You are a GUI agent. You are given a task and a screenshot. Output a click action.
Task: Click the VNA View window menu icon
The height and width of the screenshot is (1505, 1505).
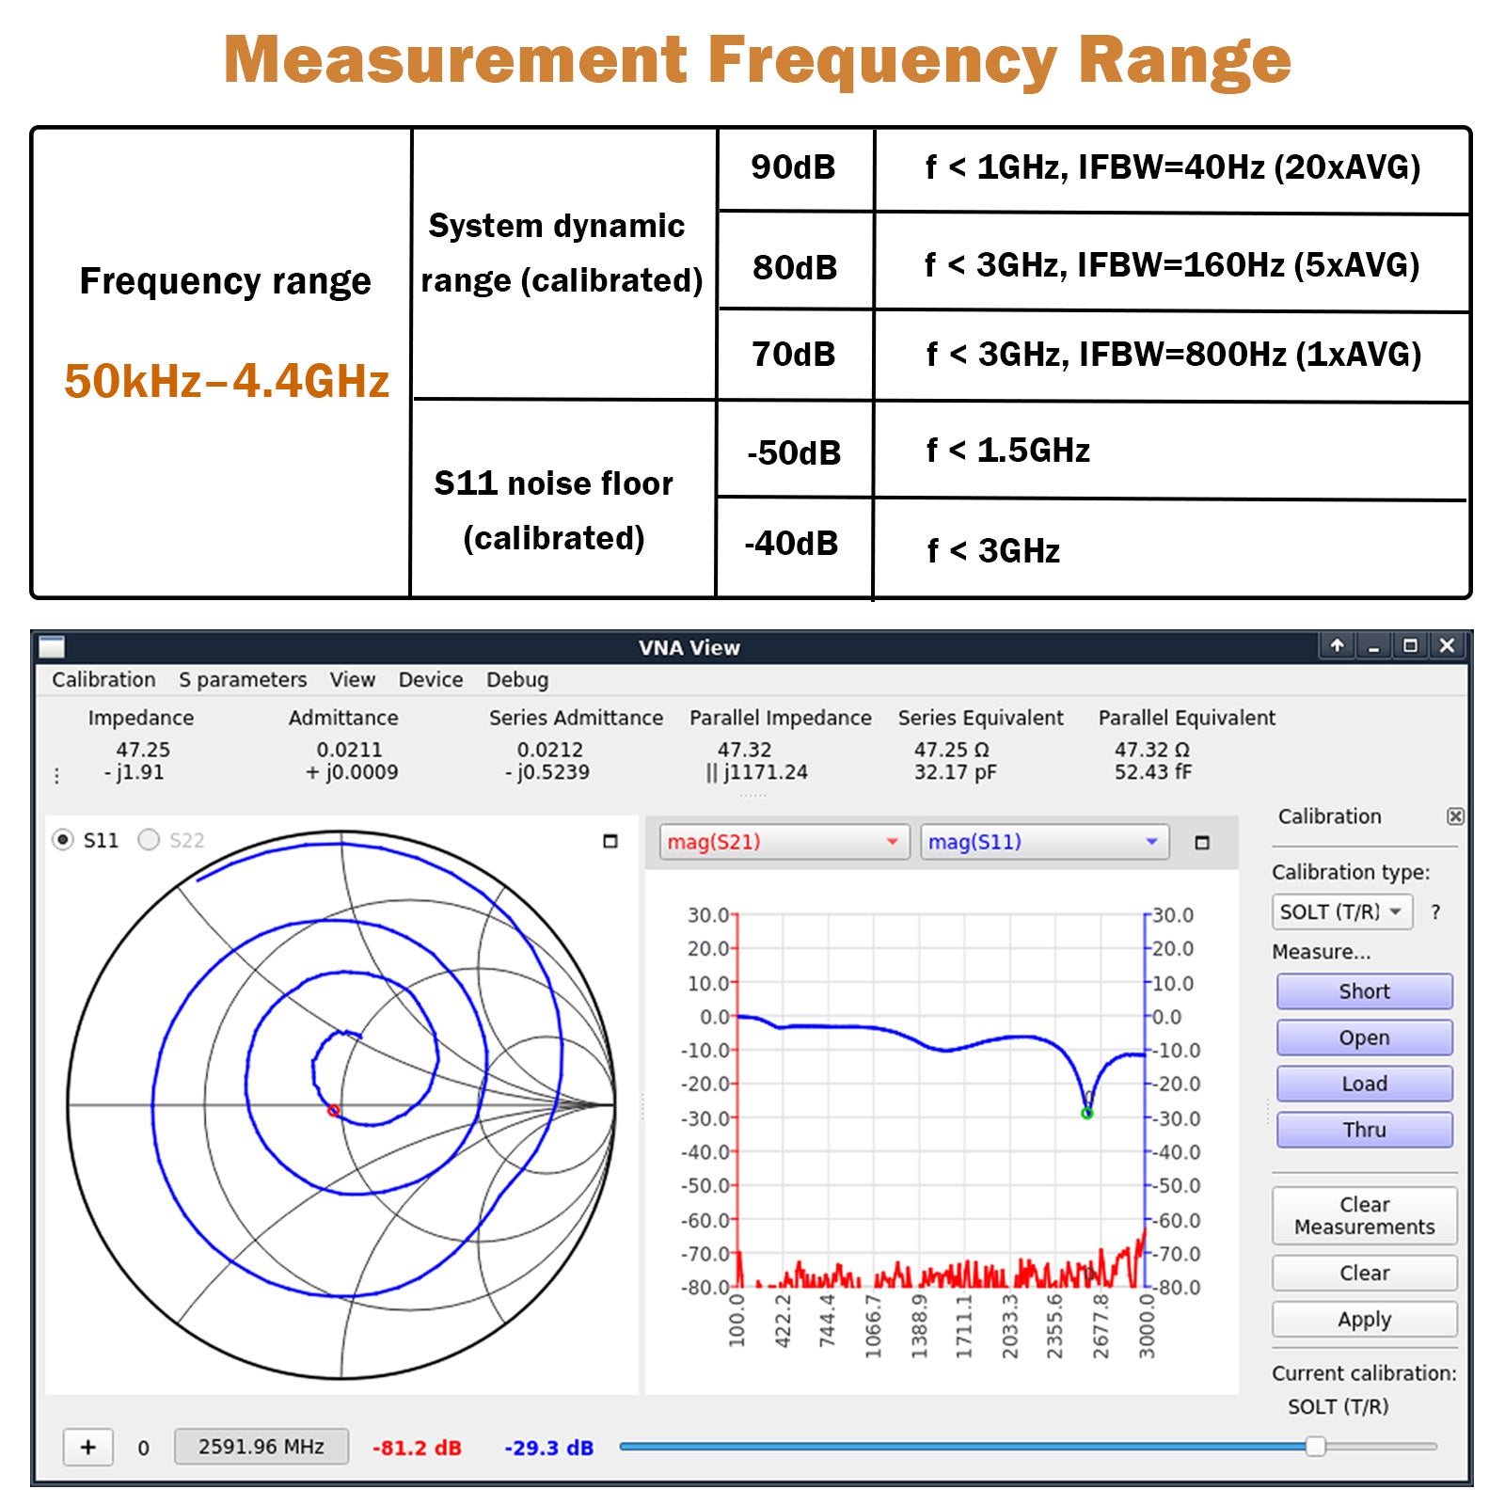(52, 647)
